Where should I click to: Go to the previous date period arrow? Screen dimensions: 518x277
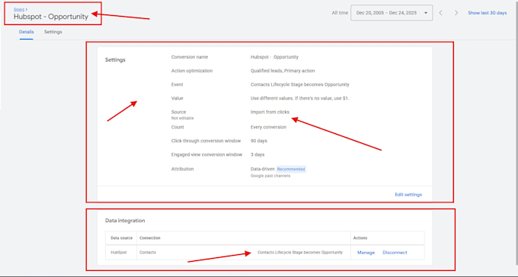click(x=441, y=13)
